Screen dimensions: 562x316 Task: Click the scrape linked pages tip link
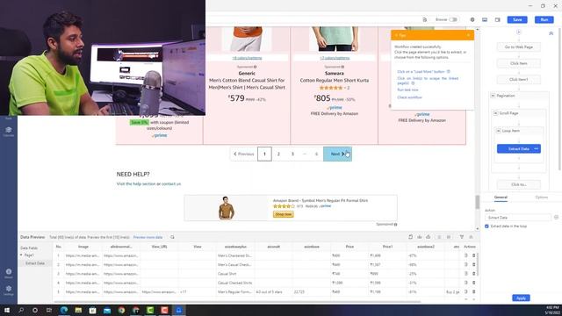click(x=428, y=80)
